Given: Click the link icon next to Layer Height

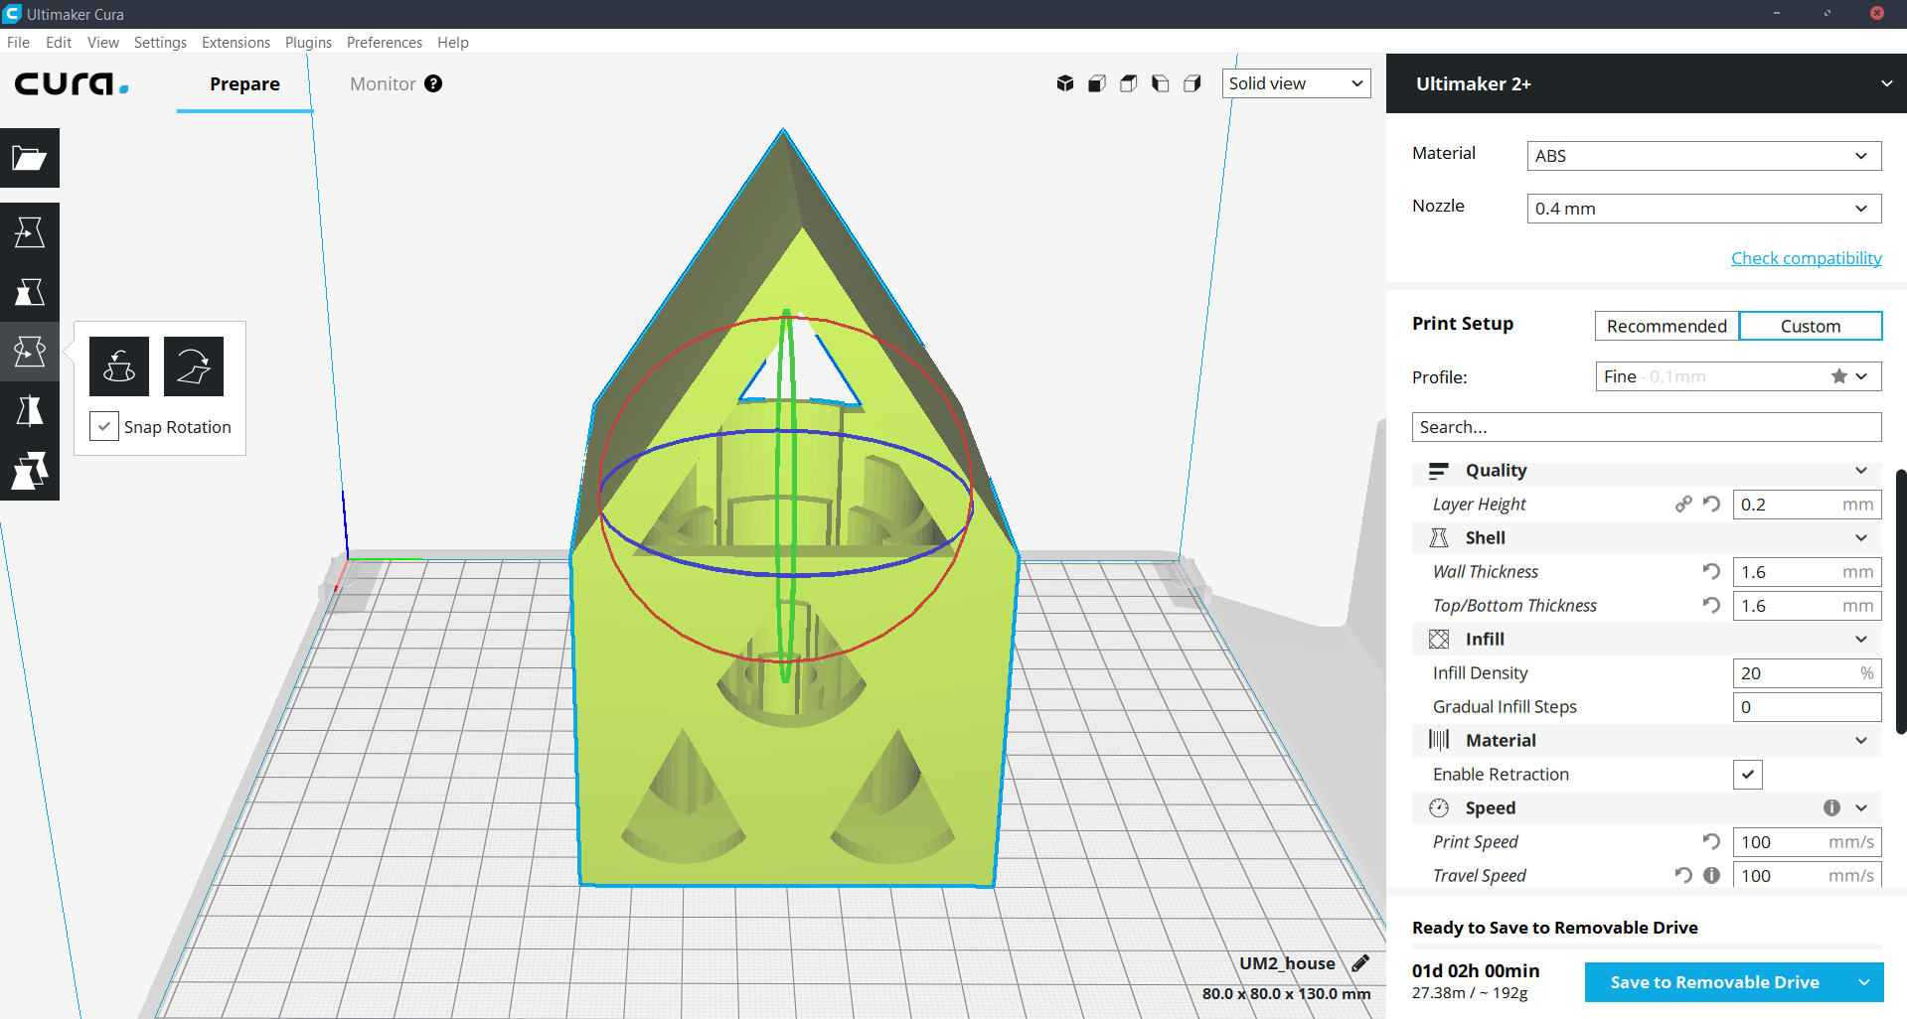Looking at the screenshot, I should (x=1683, y=505).
